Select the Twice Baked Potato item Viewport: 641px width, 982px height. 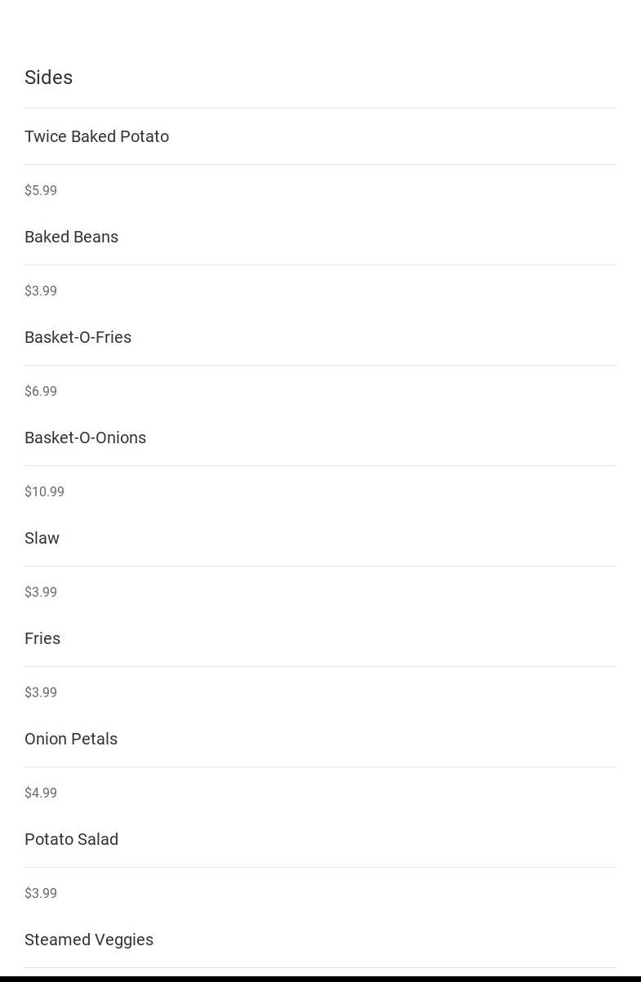[x=96, y=136]
